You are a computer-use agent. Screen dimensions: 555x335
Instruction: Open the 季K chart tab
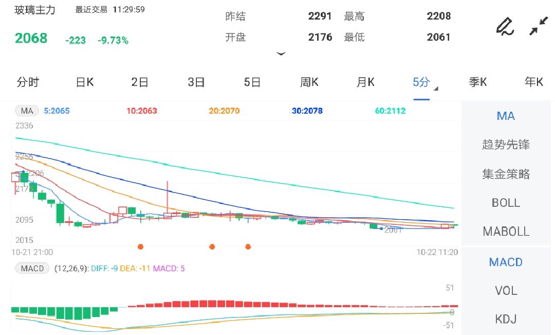[477, 82]
